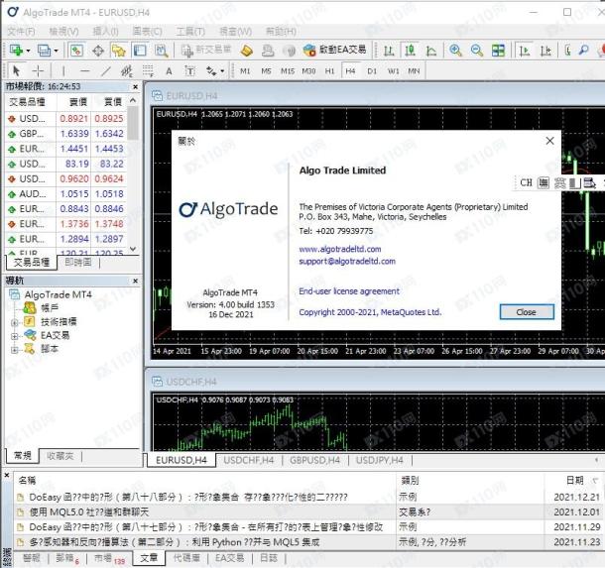Select the text label T tool
This screenshot has width=605, height=568.
[189, 71]
